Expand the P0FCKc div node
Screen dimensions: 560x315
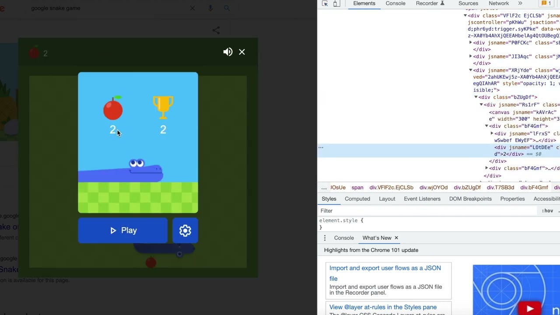(x=470, y=43)
